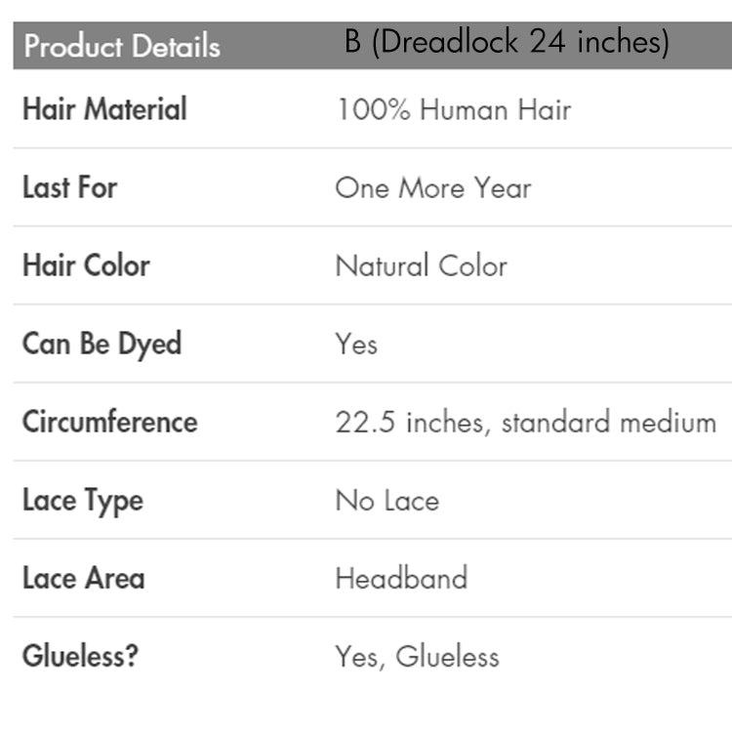The image size is (732, 732).
Task: Click the Product Details header text
Action: point(122,46)
